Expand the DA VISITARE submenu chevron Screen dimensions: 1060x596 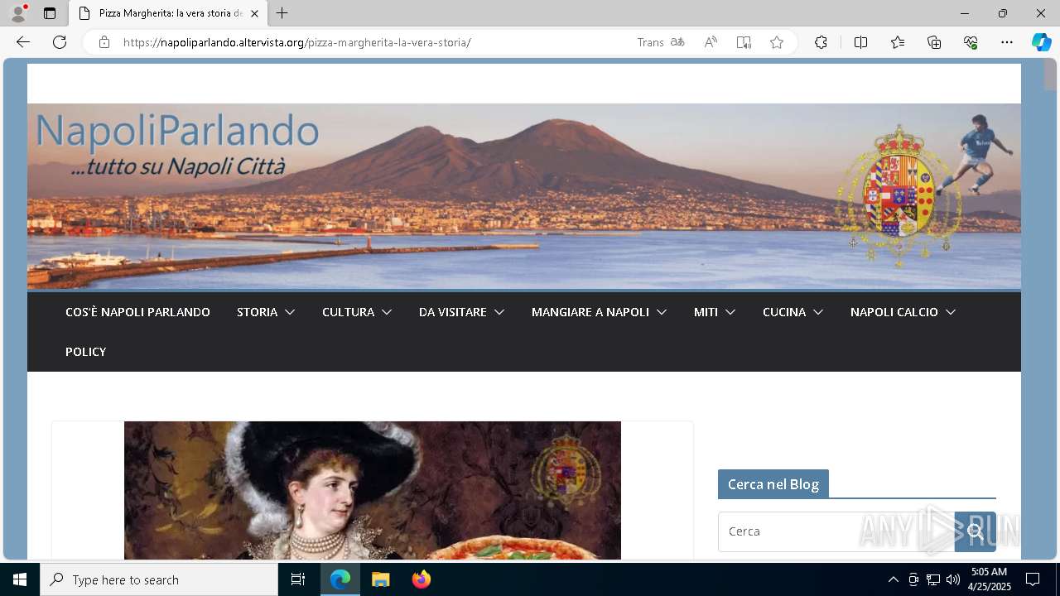tap(499, 312)
